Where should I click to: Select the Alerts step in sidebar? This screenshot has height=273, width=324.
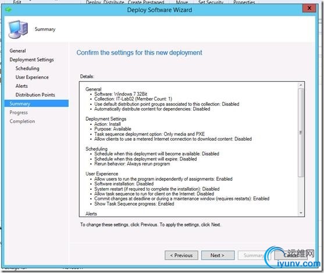(x=22, y=86)
